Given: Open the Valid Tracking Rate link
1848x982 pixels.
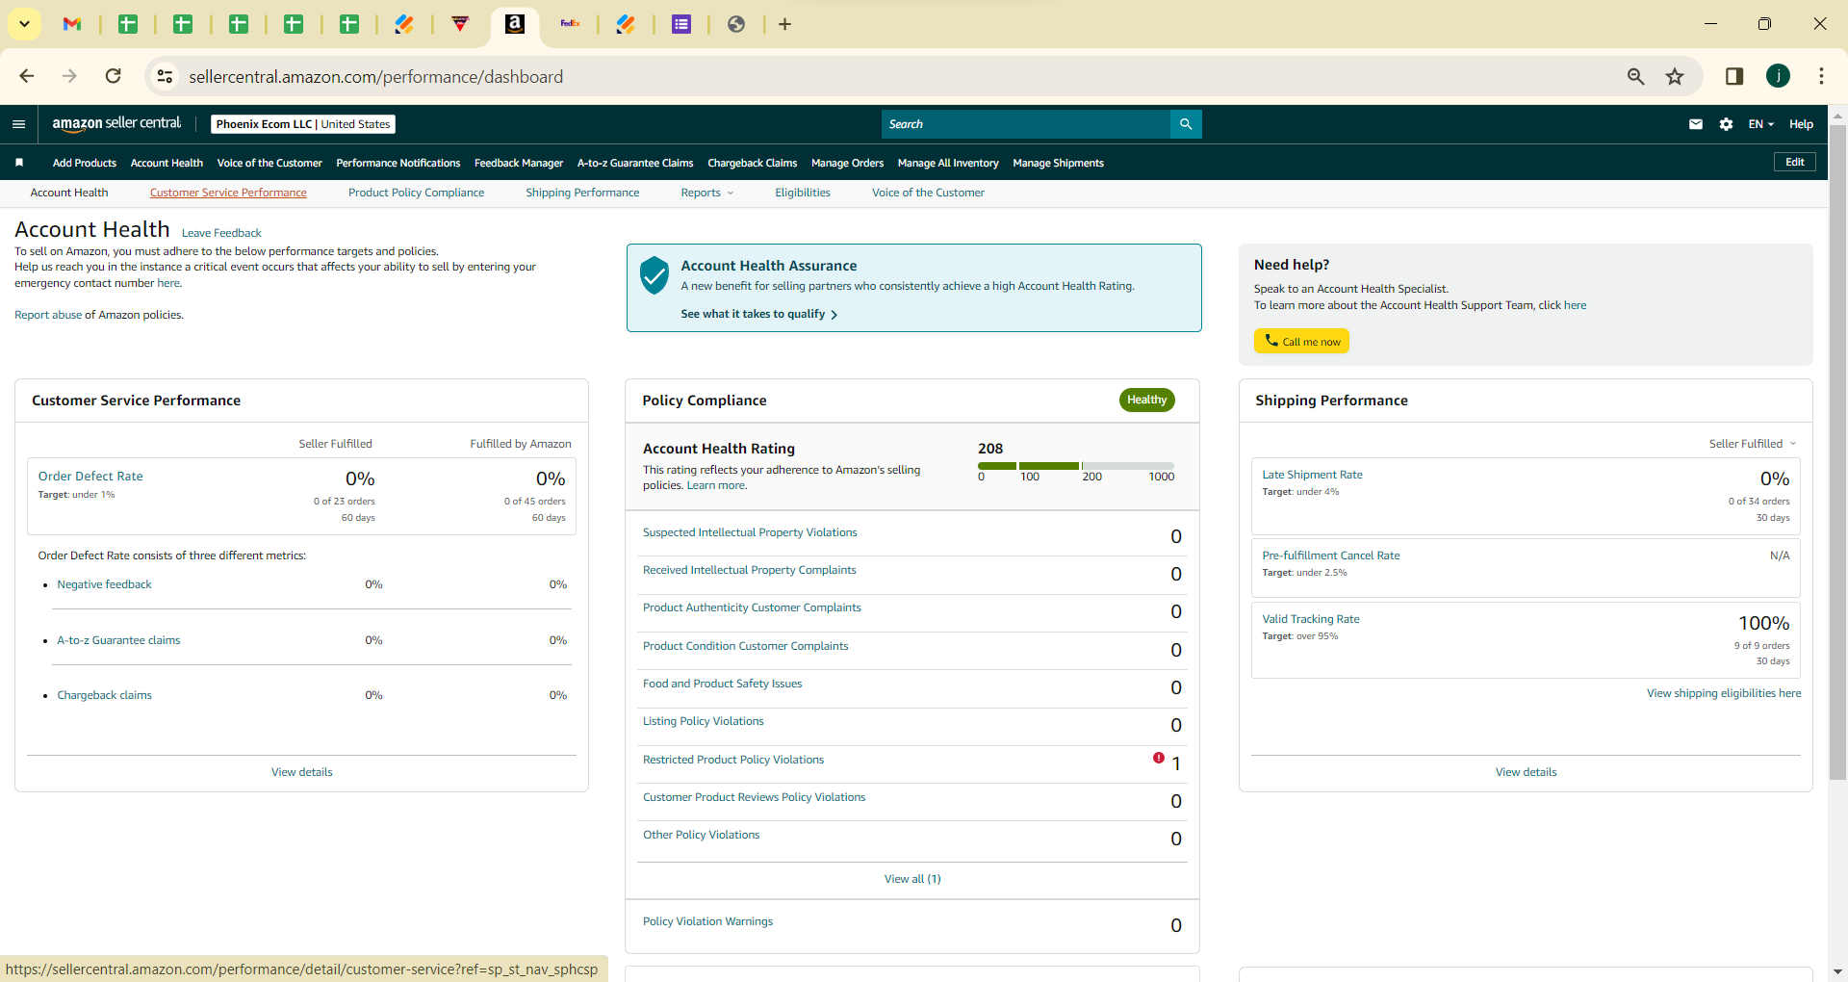Looking at the screenshot, I should [1311, 619].
